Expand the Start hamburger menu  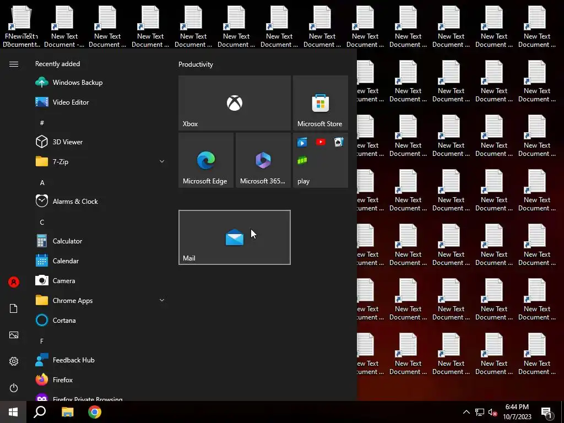tap(14, 64)
